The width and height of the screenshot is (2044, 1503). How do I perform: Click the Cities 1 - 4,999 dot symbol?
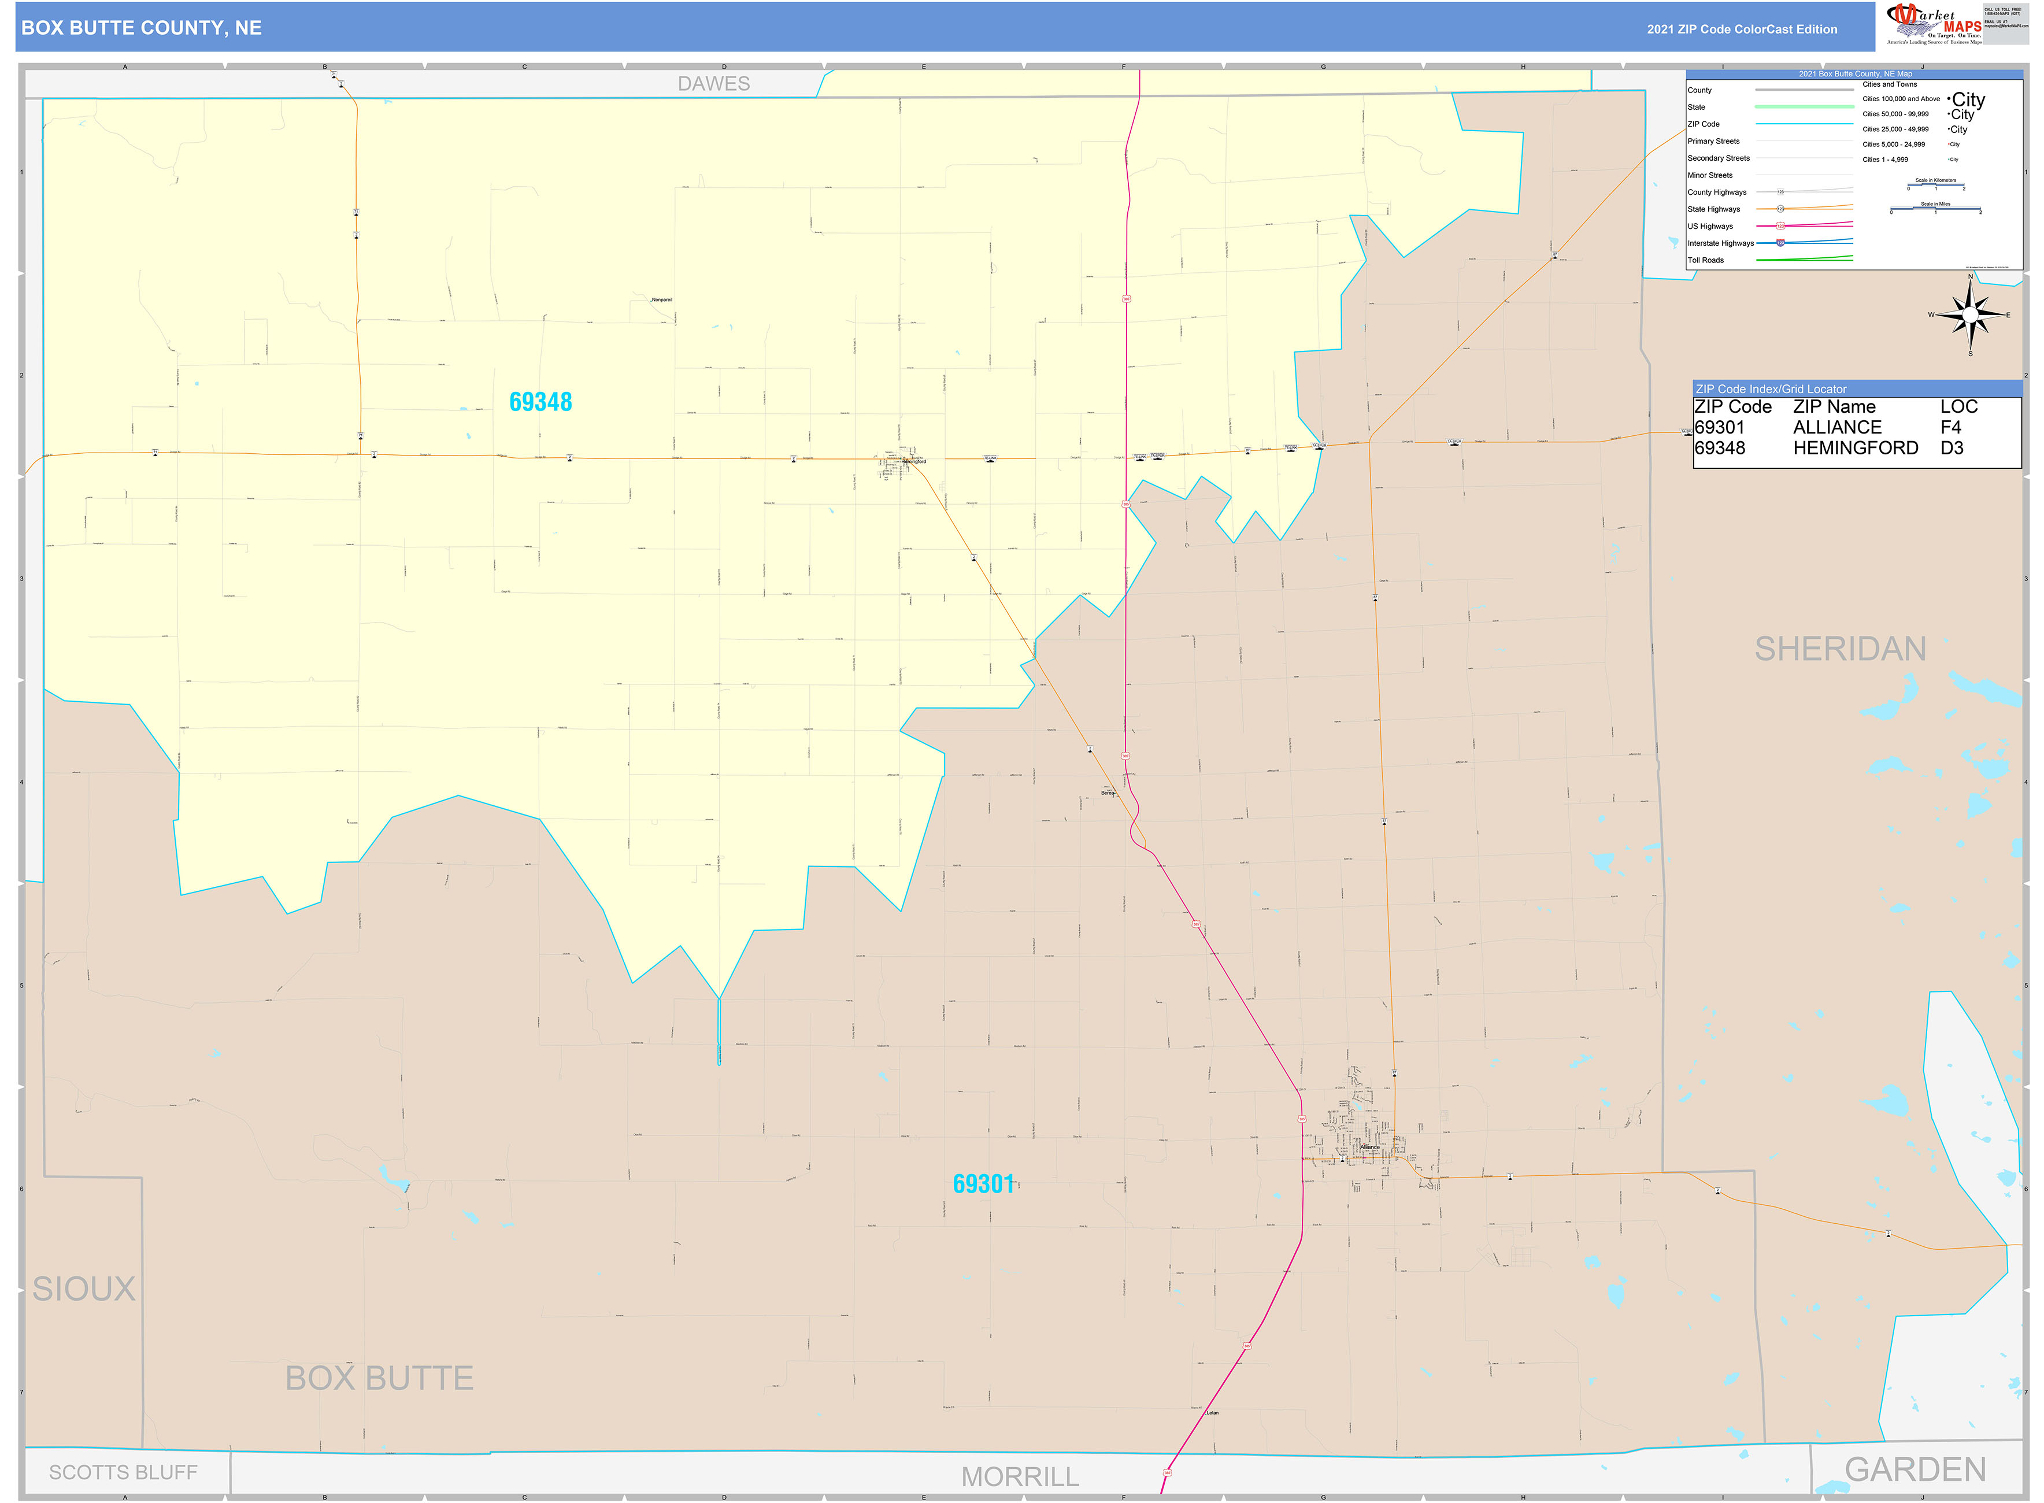click(x=1951, y=159)
